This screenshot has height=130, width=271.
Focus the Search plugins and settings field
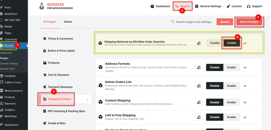pos(194,22)
